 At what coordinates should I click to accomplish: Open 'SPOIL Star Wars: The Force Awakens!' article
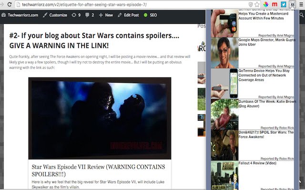(266, 134)
